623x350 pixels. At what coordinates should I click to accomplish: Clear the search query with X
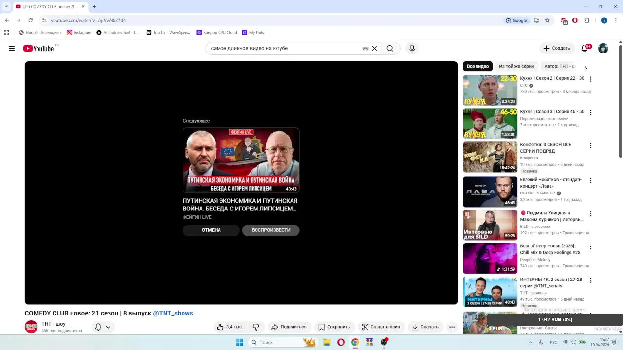(374, 48)
